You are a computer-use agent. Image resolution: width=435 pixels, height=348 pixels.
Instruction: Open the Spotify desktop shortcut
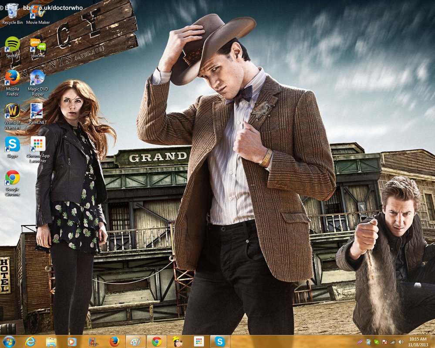[x=12, y=47]
